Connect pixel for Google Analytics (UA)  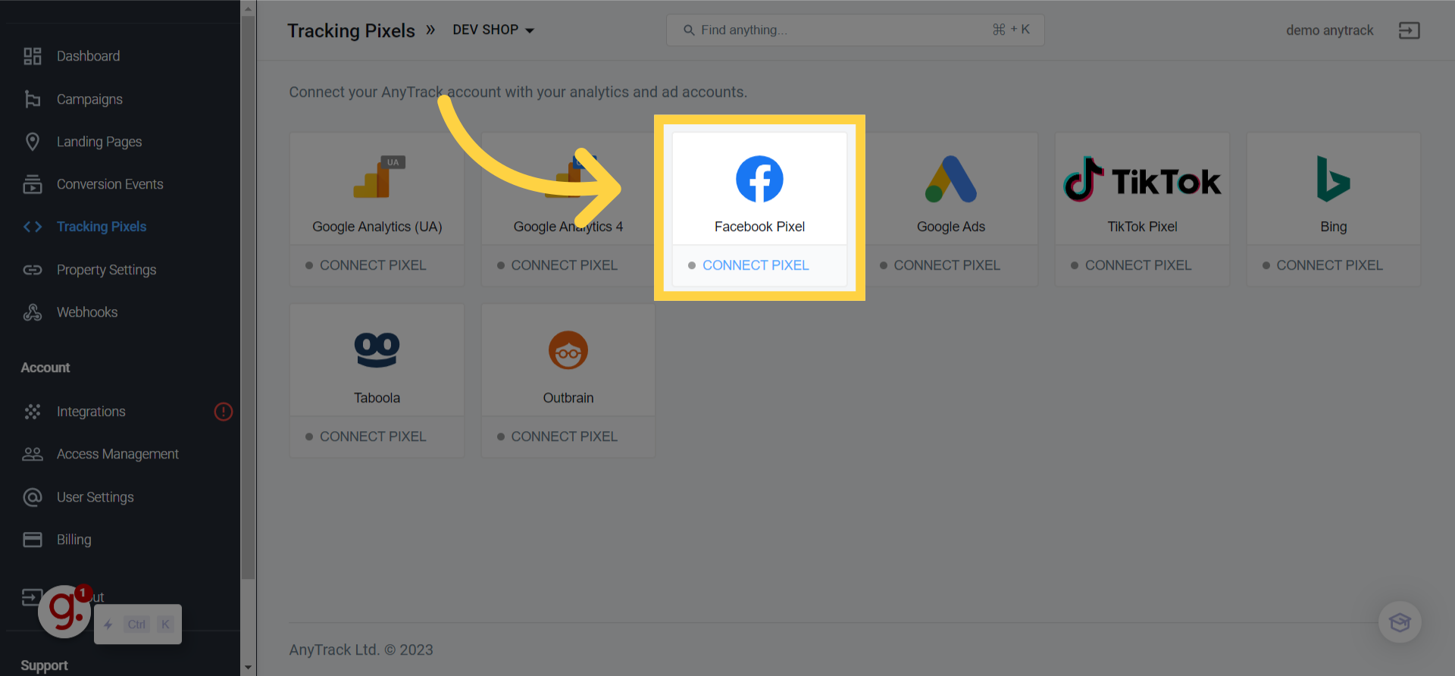(373, 265)
